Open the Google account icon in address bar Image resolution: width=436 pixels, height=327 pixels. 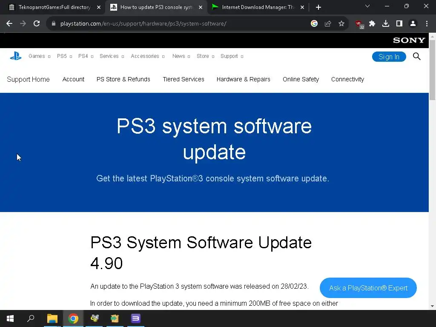coord(314,24)
